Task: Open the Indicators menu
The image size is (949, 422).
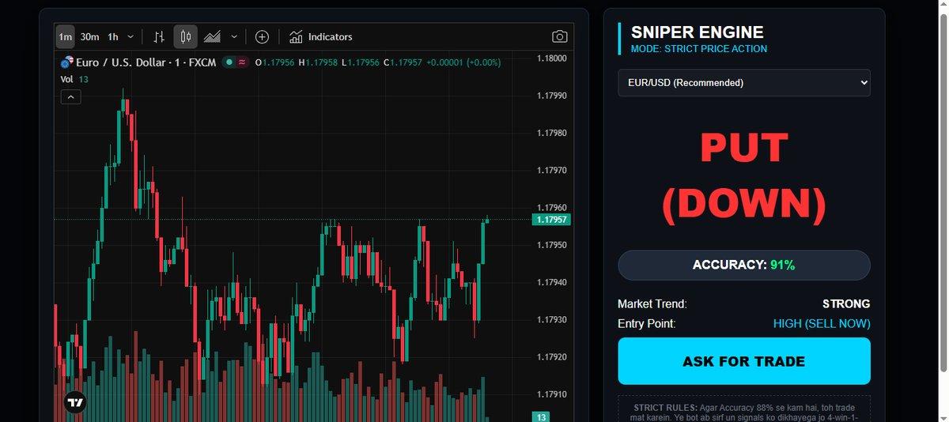Action: pyautogui.click(x=320, y=36)
